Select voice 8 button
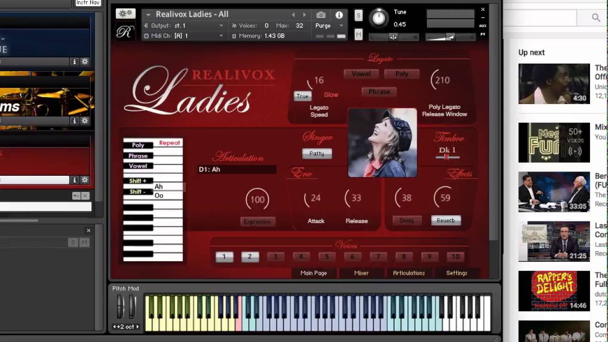Viewport: 608px width, 342px height. click(x=404, y=256)
